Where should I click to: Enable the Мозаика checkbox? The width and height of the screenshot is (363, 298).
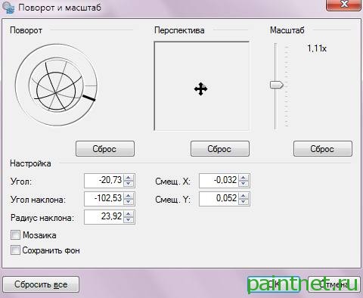pyautogui.click(x=15, y=235)
